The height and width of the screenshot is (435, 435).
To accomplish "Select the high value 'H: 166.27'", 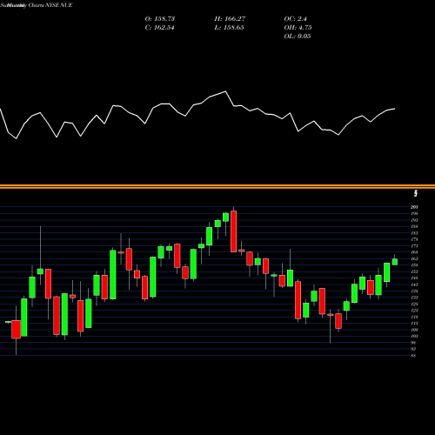I will (x=230, y=19).
